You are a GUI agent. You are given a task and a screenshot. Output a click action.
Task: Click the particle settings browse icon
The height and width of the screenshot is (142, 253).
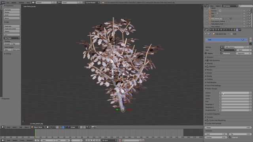point(222,47)
